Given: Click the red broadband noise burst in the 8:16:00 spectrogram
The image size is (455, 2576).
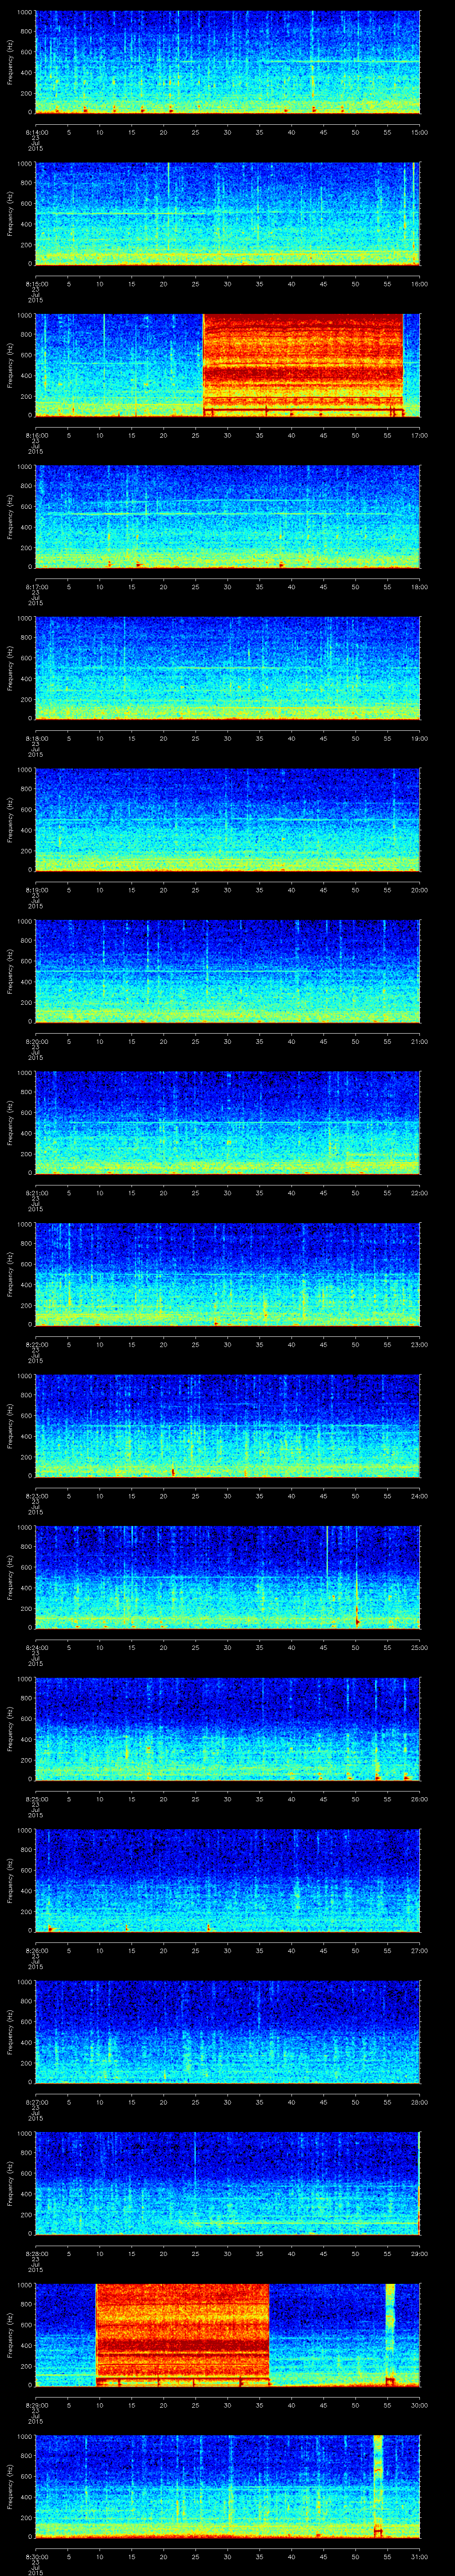Looking at the screenshot, I should click(x=303, y=365).
